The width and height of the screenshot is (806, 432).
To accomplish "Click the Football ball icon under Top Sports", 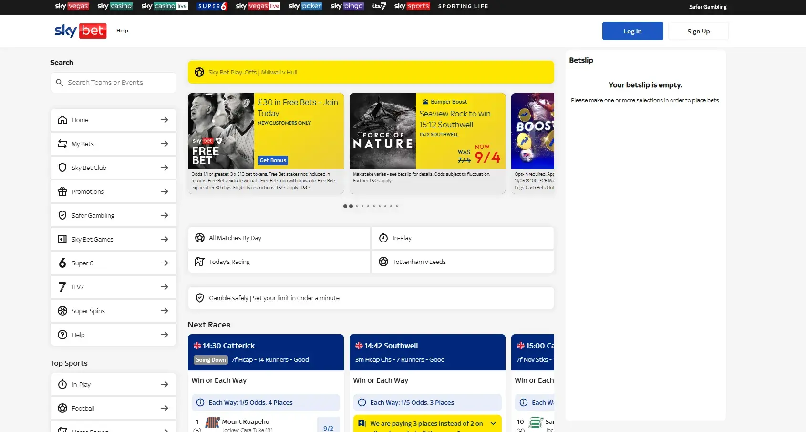I will tap(62, 408).
